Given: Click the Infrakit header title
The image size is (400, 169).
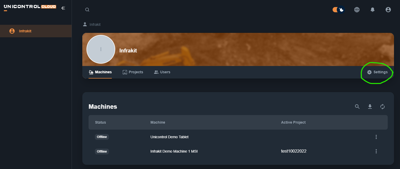Looking at the screenshot, I should tap(128, 51).
